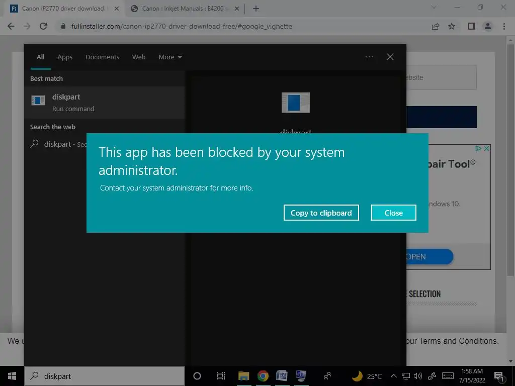The height and width of the screenshot is (386, 515).
Task: Click the Website input field on page
Action: pos(442,77)
